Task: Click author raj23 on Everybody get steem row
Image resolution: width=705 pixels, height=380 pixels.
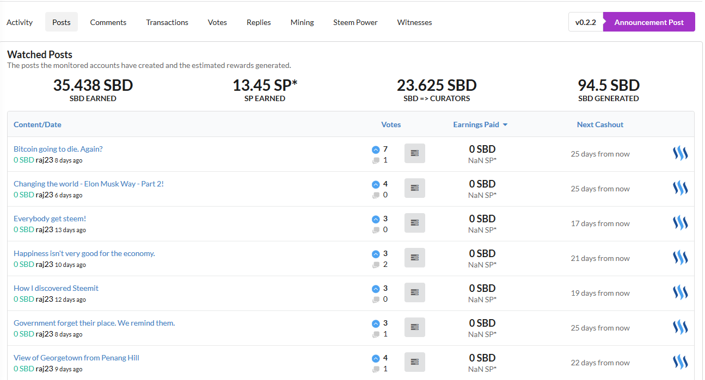Action: (45, 229)
